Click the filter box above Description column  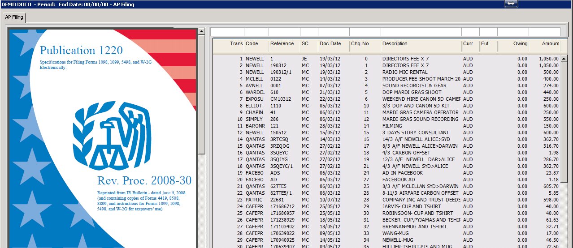tap(421, 32)
